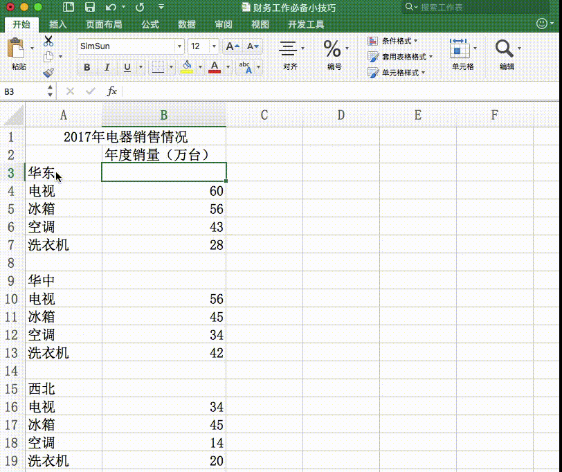Select column F header

[x=495, y=116]
